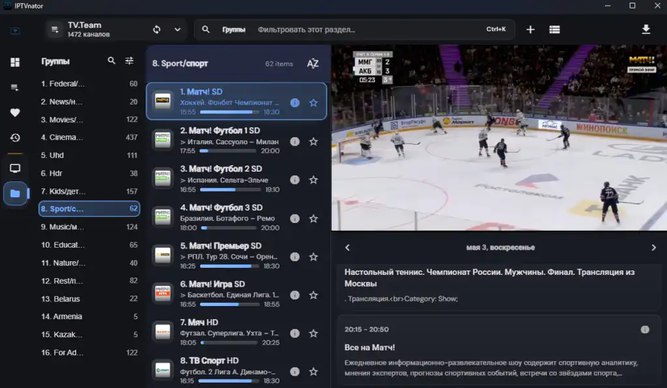This screenshot has height=388, width=667.
Task: Open group filter settings sliders icon
Action: coord(130,60)
